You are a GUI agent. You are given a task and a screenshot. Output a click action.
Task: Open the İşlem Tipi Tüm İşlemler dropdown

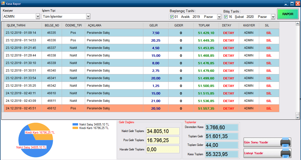pos(88,17)
